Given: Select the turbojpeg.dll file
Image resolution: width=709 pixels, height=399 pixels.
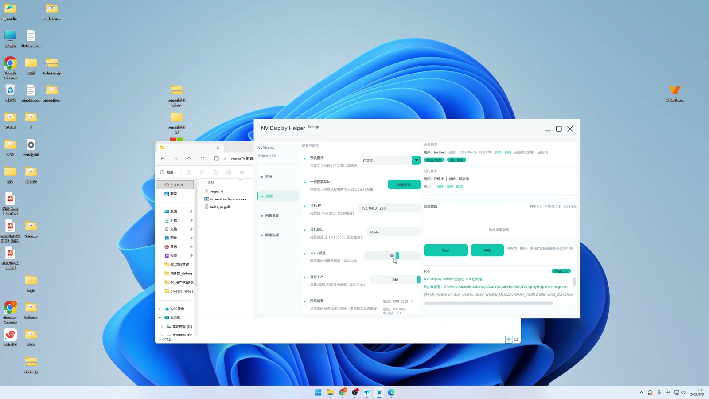Looking at the screenshot, I should (x=218, y=207).
